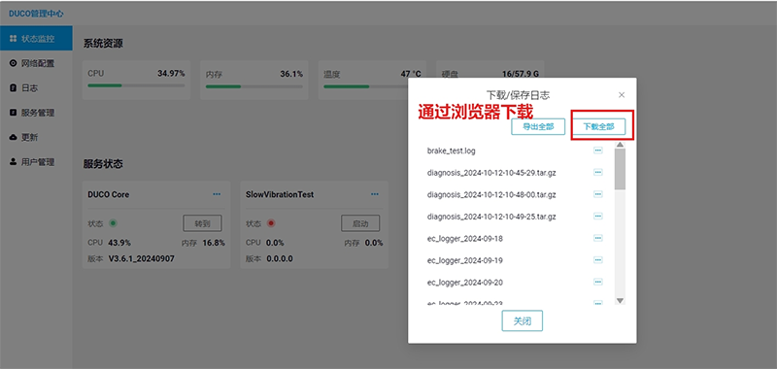Go to 网络配置 page
Image resolution: width=777 pixels, height=369 pixels.
(x=36, y=63)
